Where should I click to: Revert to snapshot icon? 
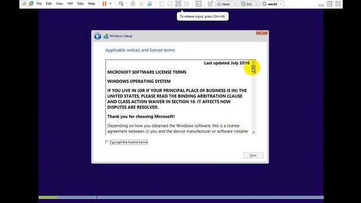click(x=141, y=4)
